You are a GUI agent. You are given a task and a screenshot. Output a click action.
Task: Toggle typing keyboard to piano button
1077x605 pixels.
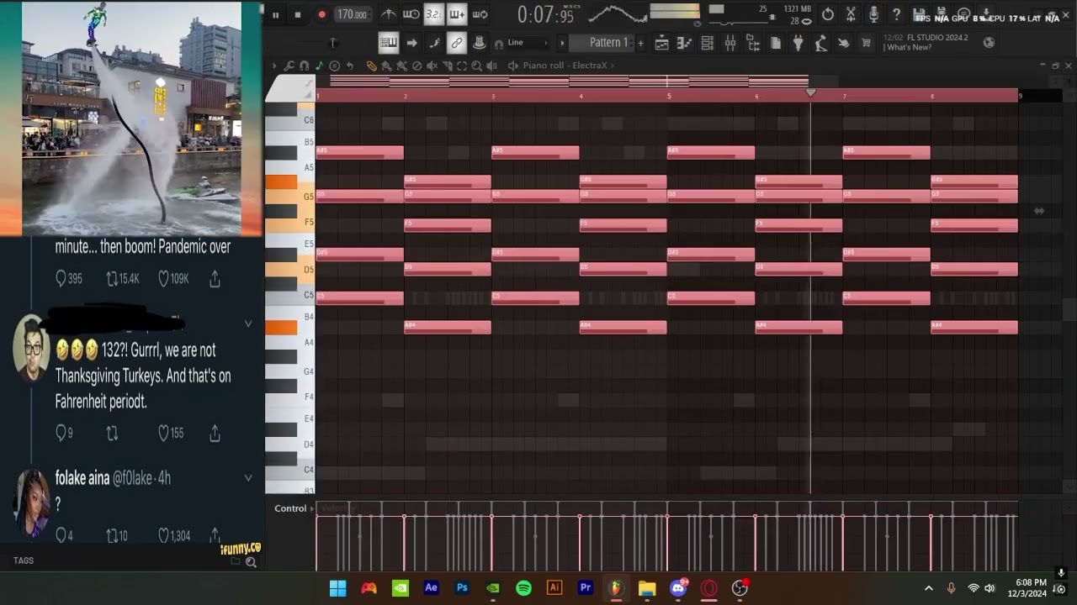pos(389,43)
